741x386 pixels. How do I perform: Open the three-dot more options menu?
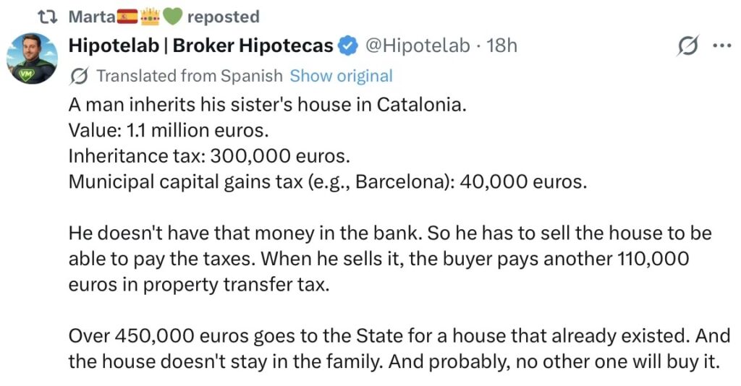[x=722, y=46]
